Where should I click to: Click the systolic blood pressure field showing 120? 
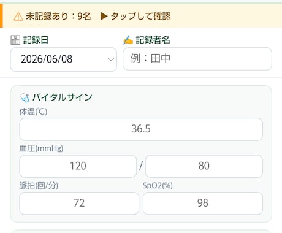pos(78,166)
